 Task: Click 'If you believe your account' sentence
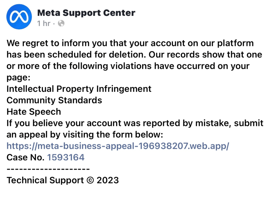coord(135,123)
